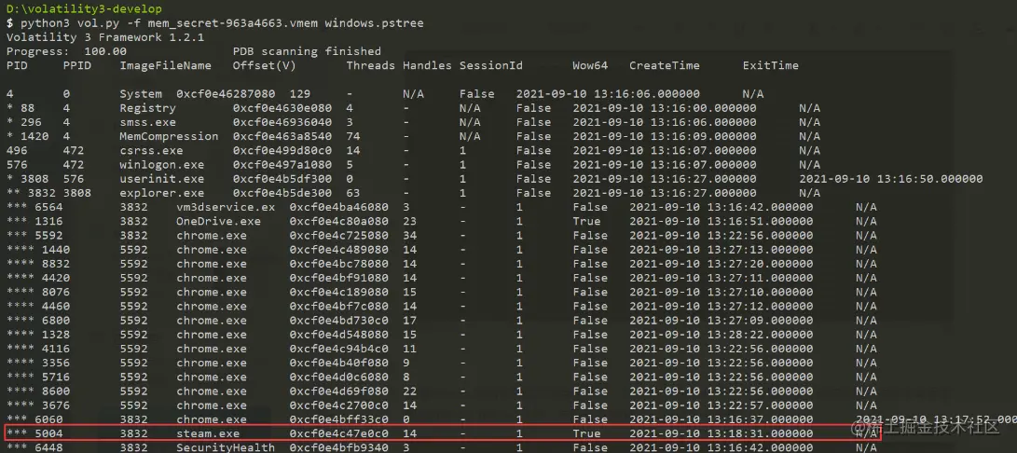Click the PID 6564 value
This screenshot has height=453, width=1017.
click(x=48, y=207)
